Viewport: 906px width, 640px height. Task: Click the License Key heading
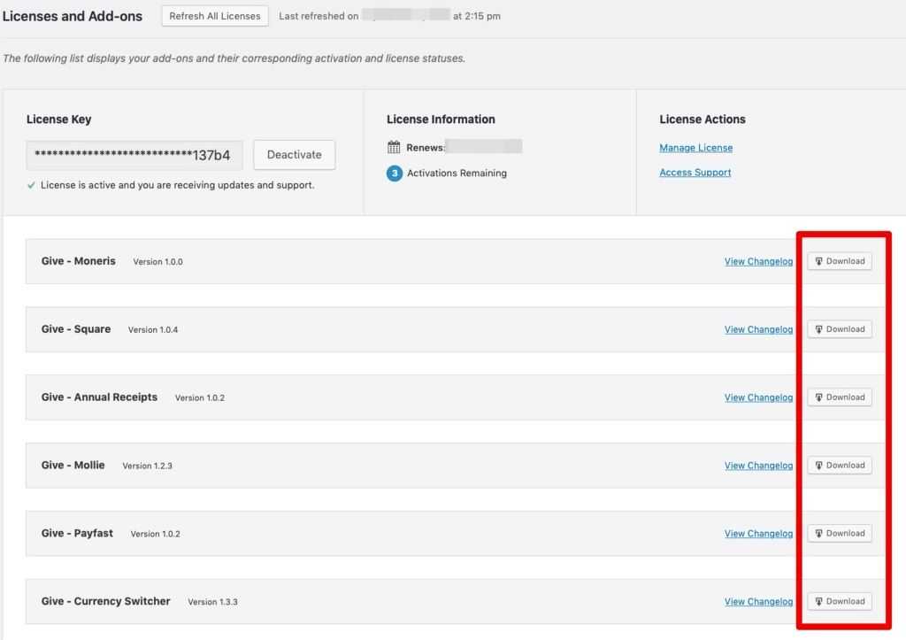(x=59, y=120)
